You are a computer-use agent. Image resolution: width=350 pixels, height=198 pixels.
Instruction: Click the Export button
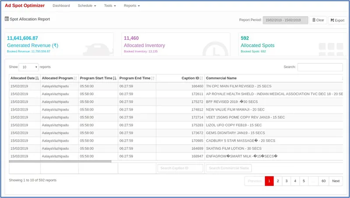coord(336,20)
